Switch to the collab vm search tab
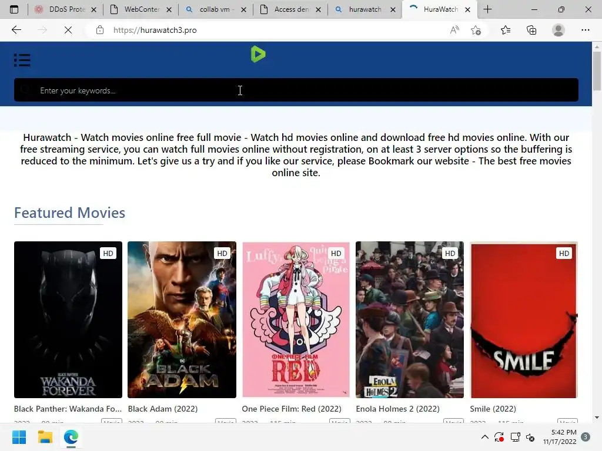This screenshot has width=602, height=451. point(215,9)
